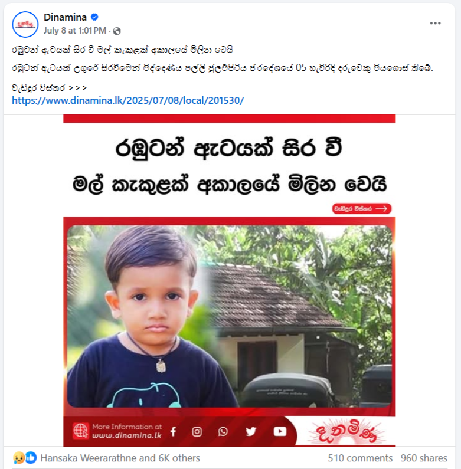Click the Dinamina page profile picture
The height and width of the screenshot is (469, 461).
(x=25, y=24)
